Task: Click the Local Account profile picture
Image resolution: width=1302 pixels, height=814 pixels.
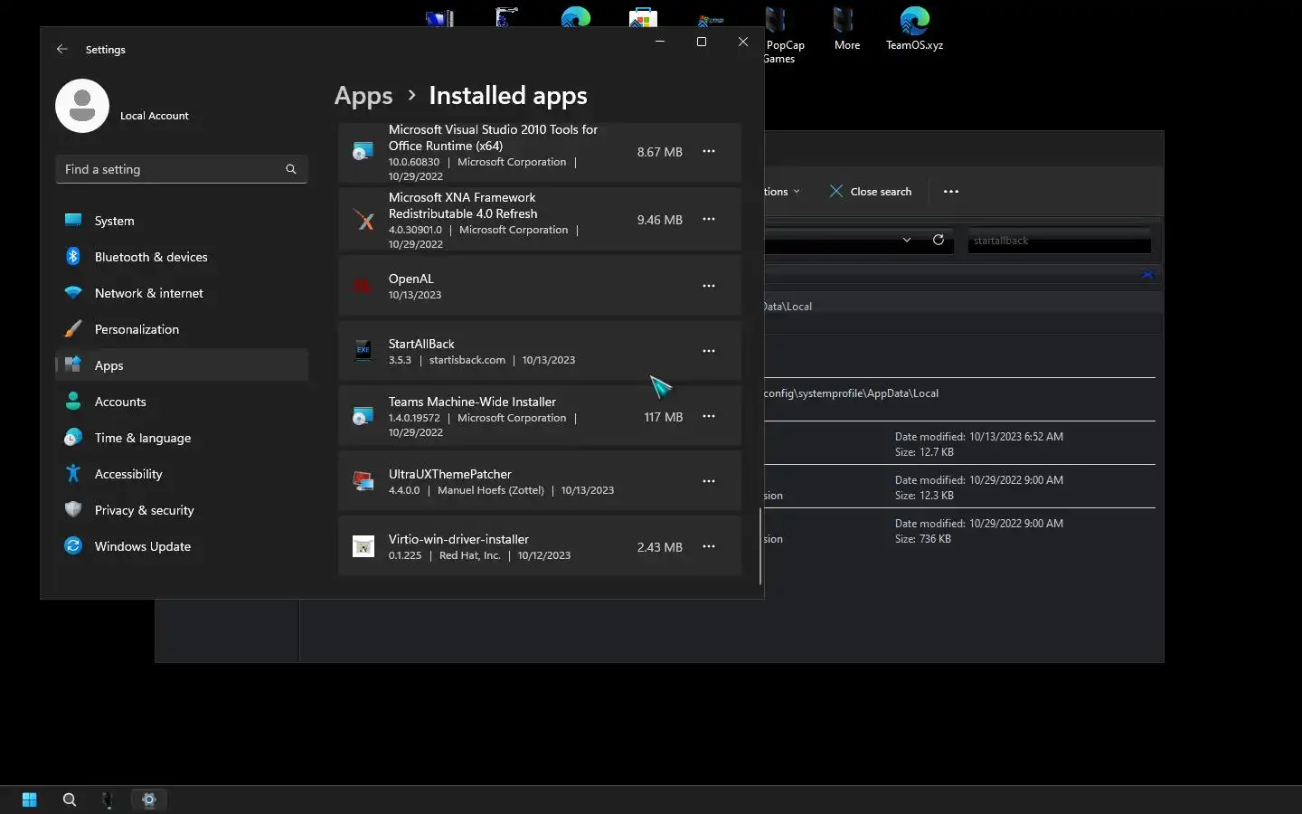Action: click(82, 106)
